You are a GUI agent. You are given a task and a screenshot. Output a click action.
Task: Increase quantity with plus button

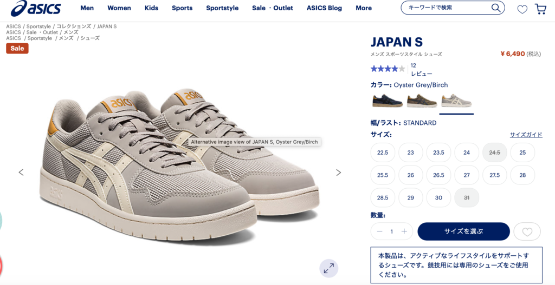point(404,231)
